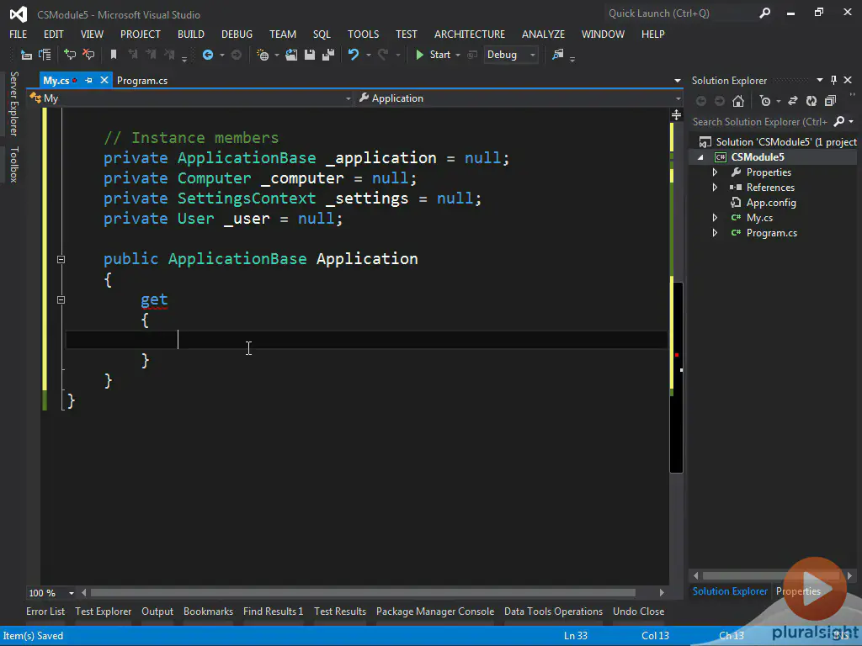Switch to the Program.cs tab
862x646 pixels.
[x=141, y=81]
